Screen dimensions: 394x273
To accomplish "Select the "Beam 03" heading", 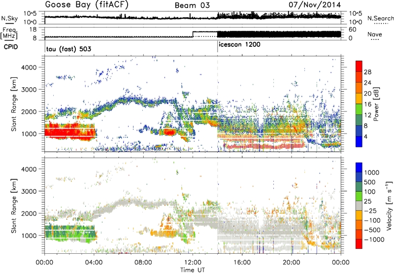I will 192,5.
